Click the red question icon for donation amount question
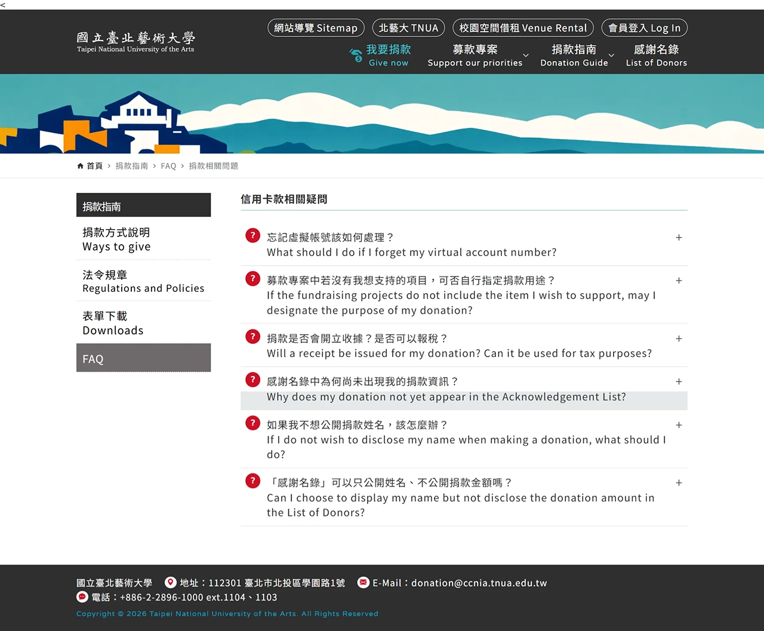The image size is (764, 631). pos(252,481)
